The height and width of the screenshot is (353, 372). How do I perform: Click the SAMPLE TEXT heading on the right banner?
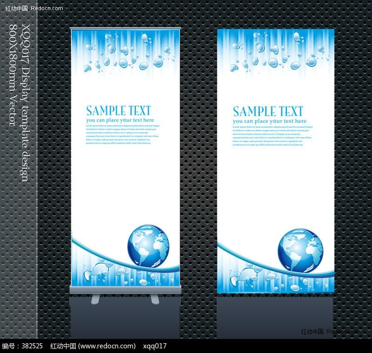268,111
